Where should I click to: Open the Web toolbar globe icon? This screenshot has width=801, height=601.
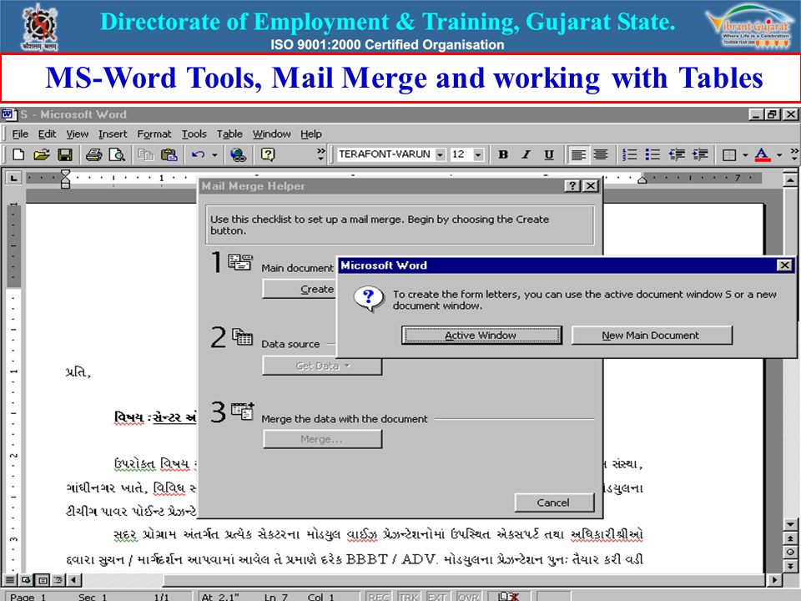coord(238,154)
